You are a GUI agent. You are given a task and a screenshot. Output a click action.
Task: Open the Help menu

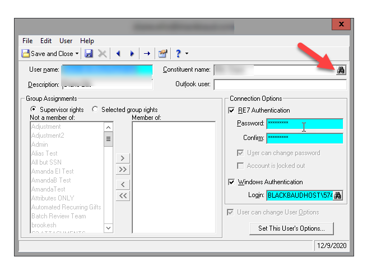(87, 41)
